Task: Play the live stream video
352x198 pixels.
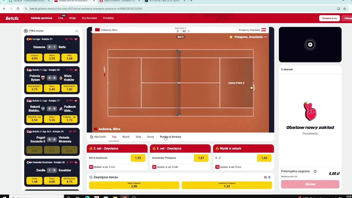Action: pos(310,45)
